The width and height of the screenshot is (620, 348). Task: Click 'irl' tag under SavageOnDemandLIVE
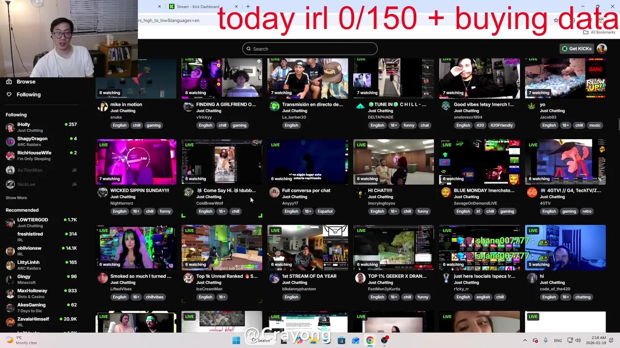[478, 211]
